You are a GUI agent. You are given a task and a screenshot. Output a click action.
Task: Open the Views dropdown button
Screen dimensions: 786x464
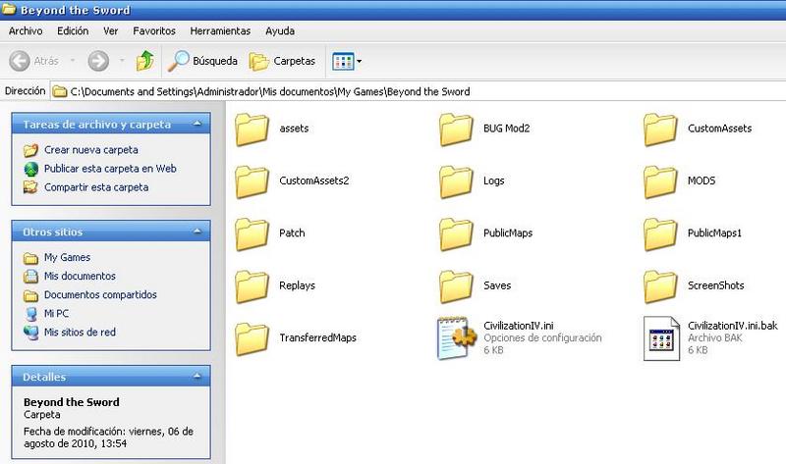(347, 61)
